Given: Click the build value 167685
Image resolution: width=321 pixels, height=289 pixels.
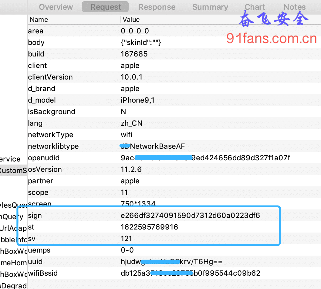Looking at the screenshot, I should [134, 54].
